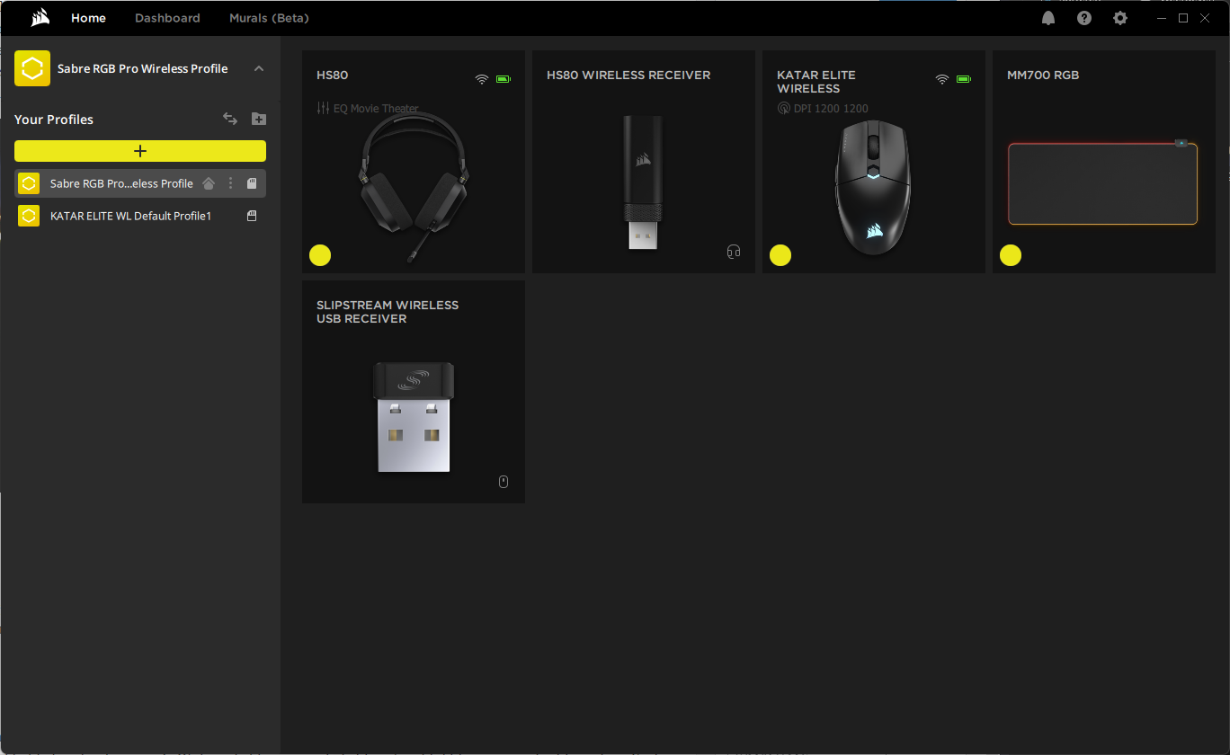Click the onboard memory icon on Sabre profile
Screen dimensions: 1230x755
pyautogui.click(x=252, y=183)
